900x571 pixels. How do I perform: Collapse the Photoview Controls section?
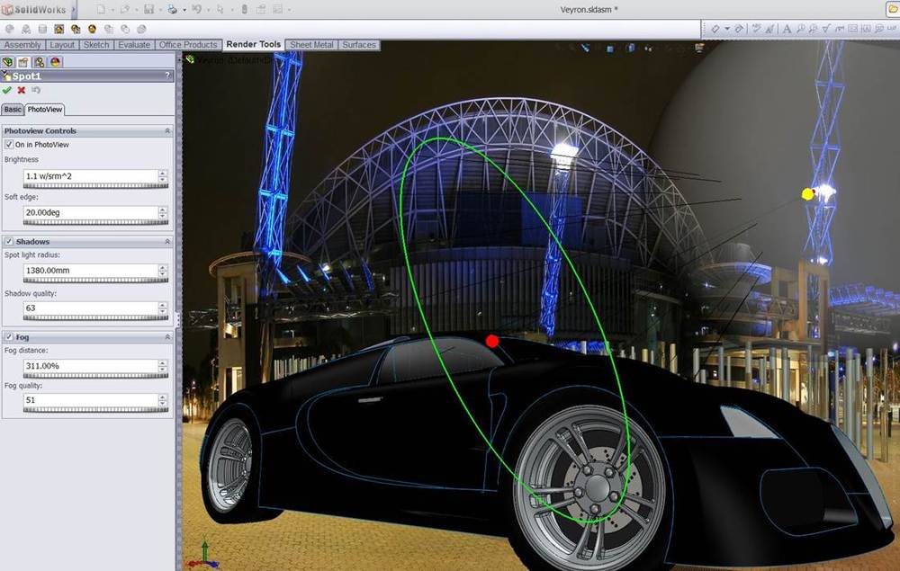(x=166, y=131)
